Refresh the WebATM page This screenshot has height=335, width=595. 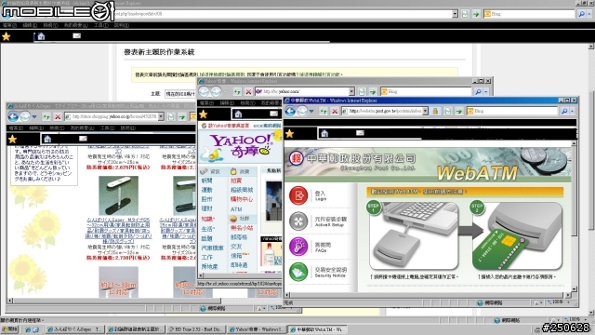[x=324, y=111]
